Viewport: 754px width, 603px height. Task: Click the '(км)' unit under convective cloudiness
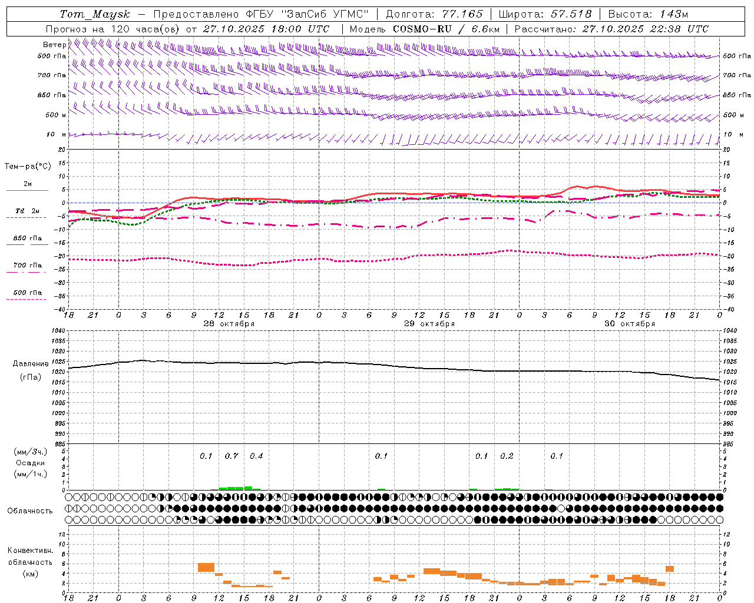tap(31, 574)
